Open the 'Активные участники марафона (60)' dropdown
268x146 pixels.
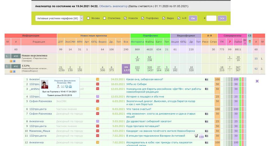[x=59, y=18]
